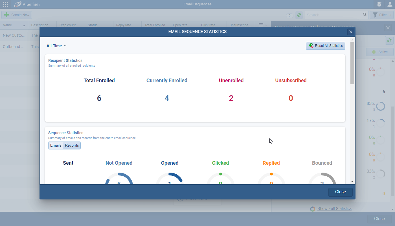Click the graduation cap learning icon
Screen dimensions: 395x226
(x=379, y=4)
